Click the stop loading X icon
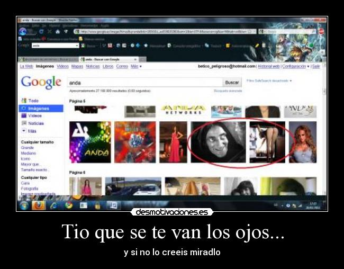Viewport: 344px width, 269px height. tap(50, 32)
